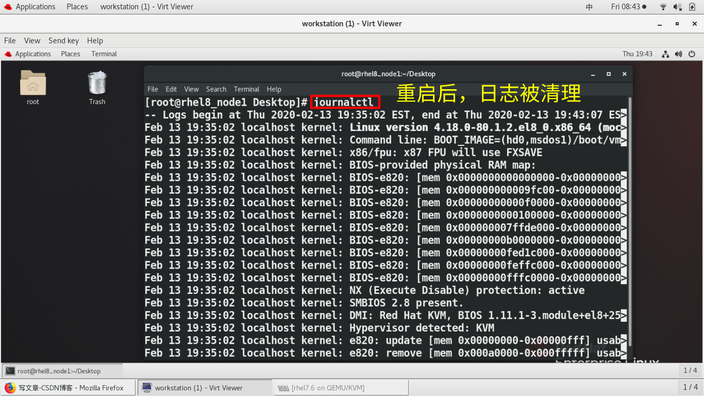Open the host power menu icon
The height and width of the screenshot is (396, 704).
tap(693, 7)
